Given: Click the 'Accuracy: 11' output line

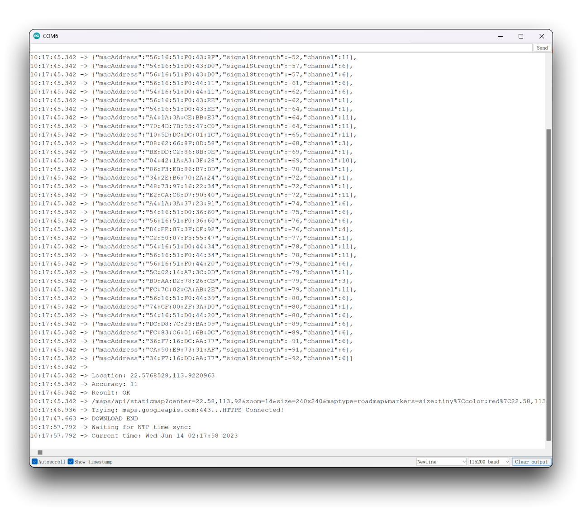Looking at the screenshot, I should click(84, 384).
